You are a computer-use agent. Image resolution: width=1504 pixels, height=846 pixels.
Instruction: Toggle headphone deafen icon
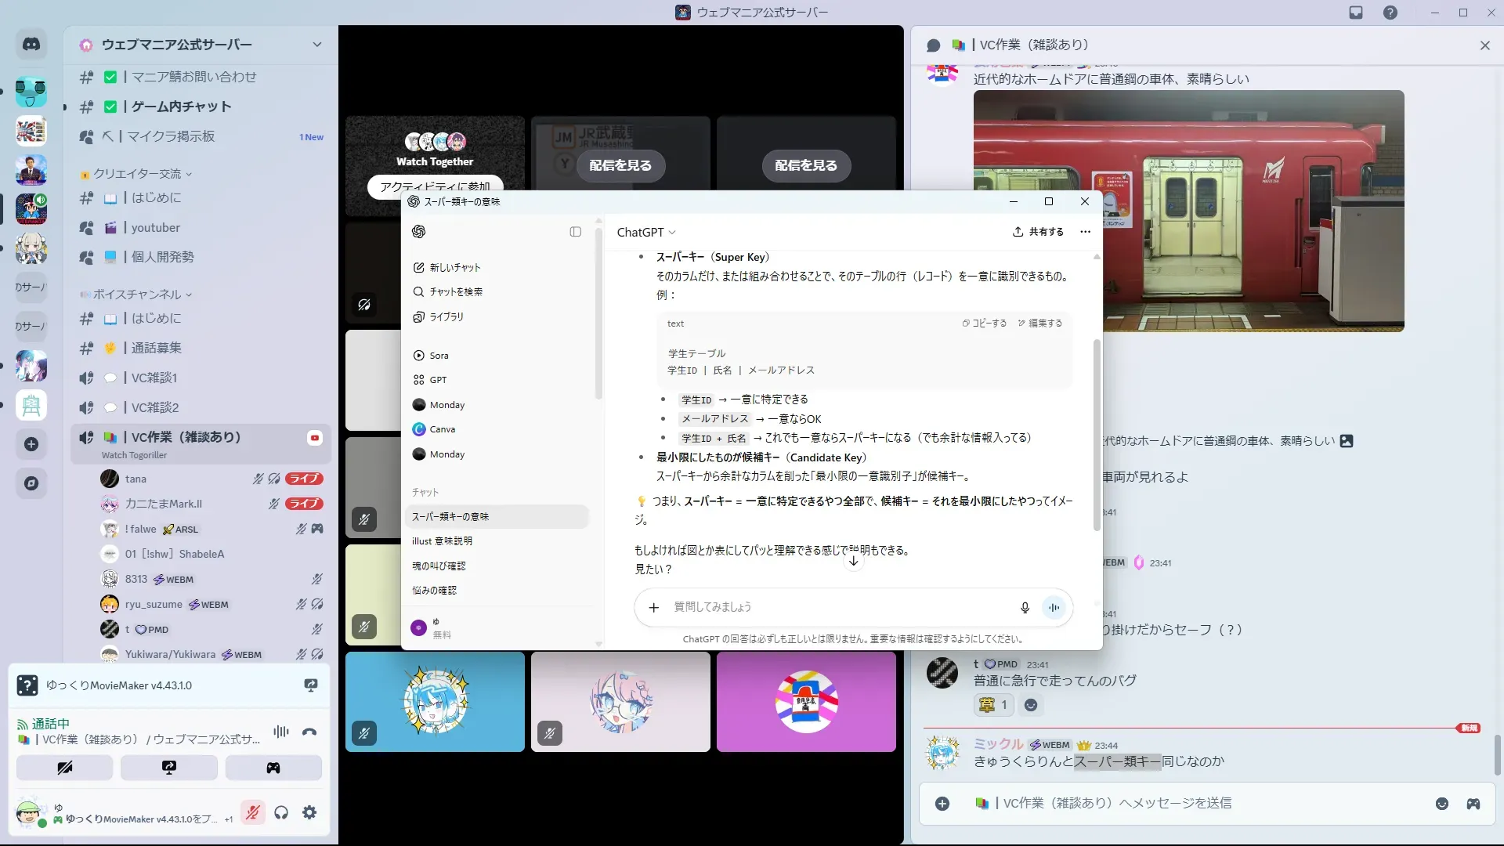click(281, 813)
